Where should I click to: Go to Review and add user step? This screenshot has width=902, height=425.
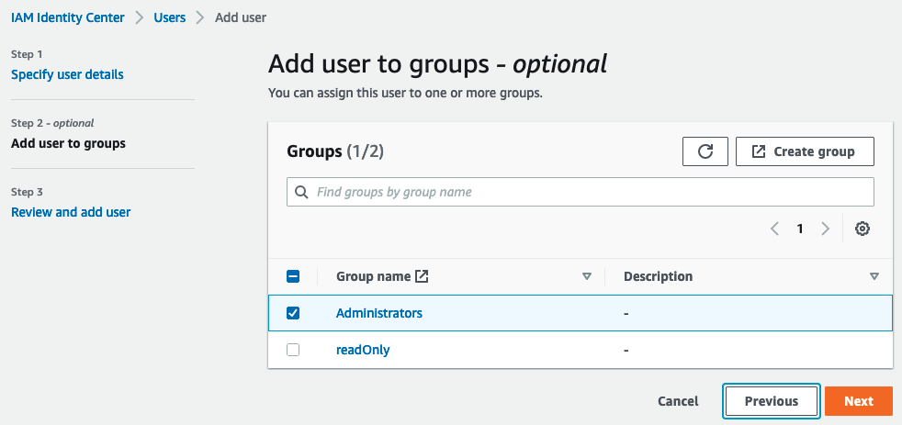(71, 212)
